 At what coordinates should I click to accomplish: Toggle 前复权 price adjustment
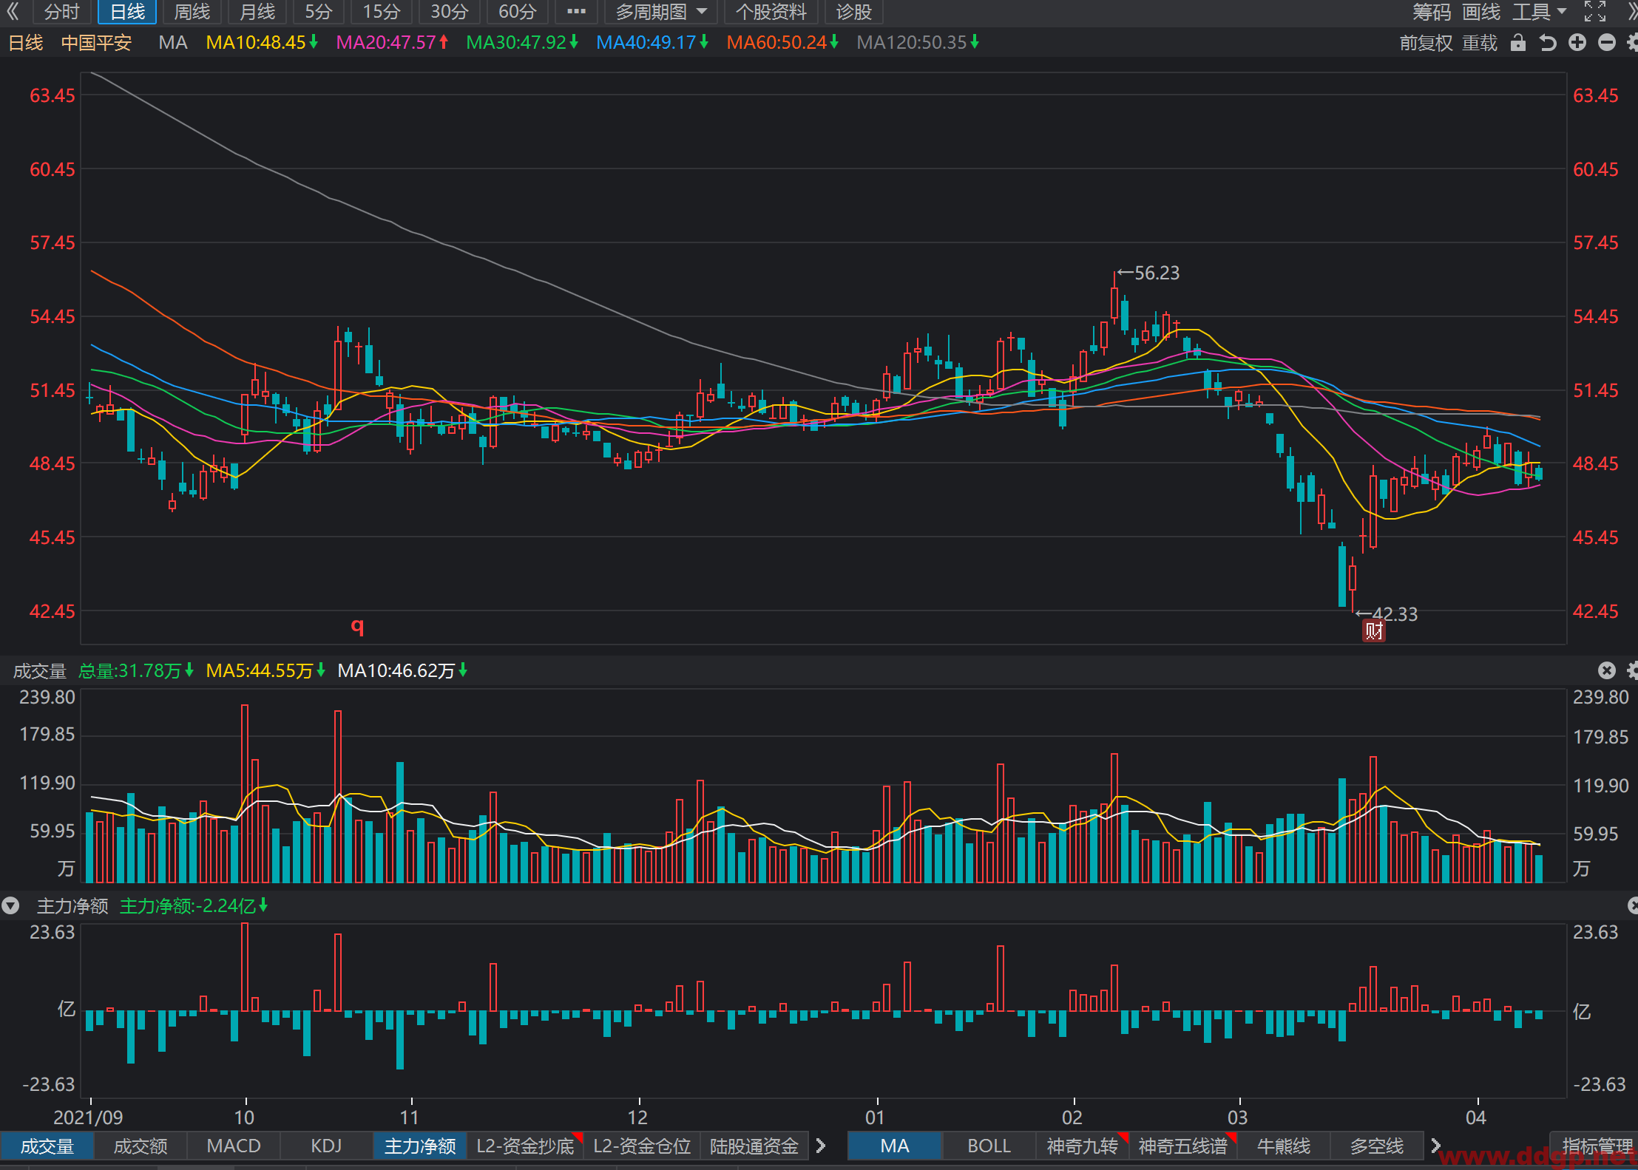[1426, 43]
